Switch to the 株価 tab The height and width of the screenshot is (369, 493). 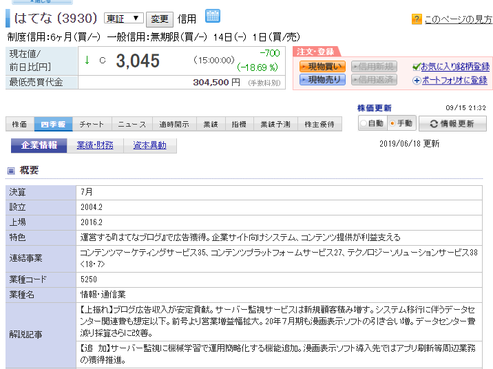20,124
